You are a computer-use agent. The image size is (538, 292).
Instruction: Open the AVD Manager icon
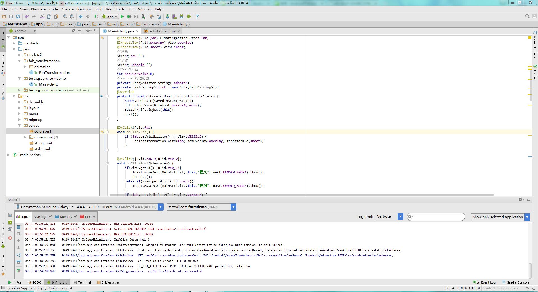(174, 17)
